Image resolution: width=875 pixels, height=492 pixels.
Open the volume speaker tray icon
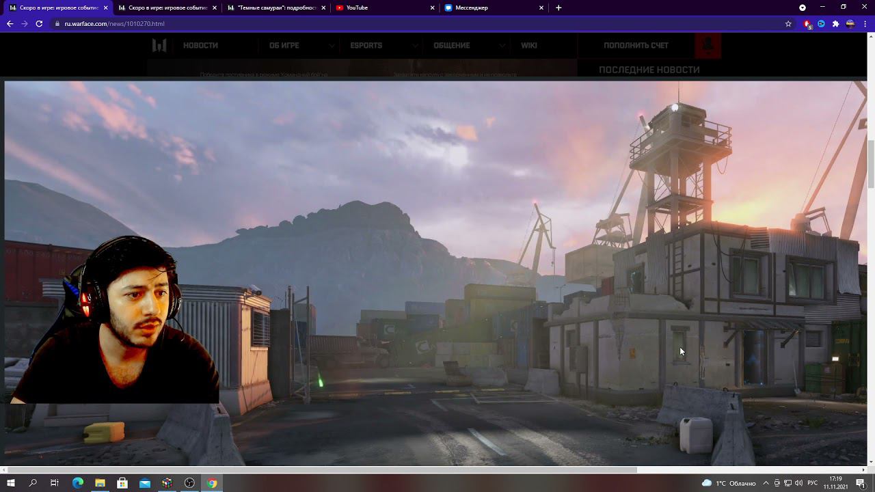[798, 483]
